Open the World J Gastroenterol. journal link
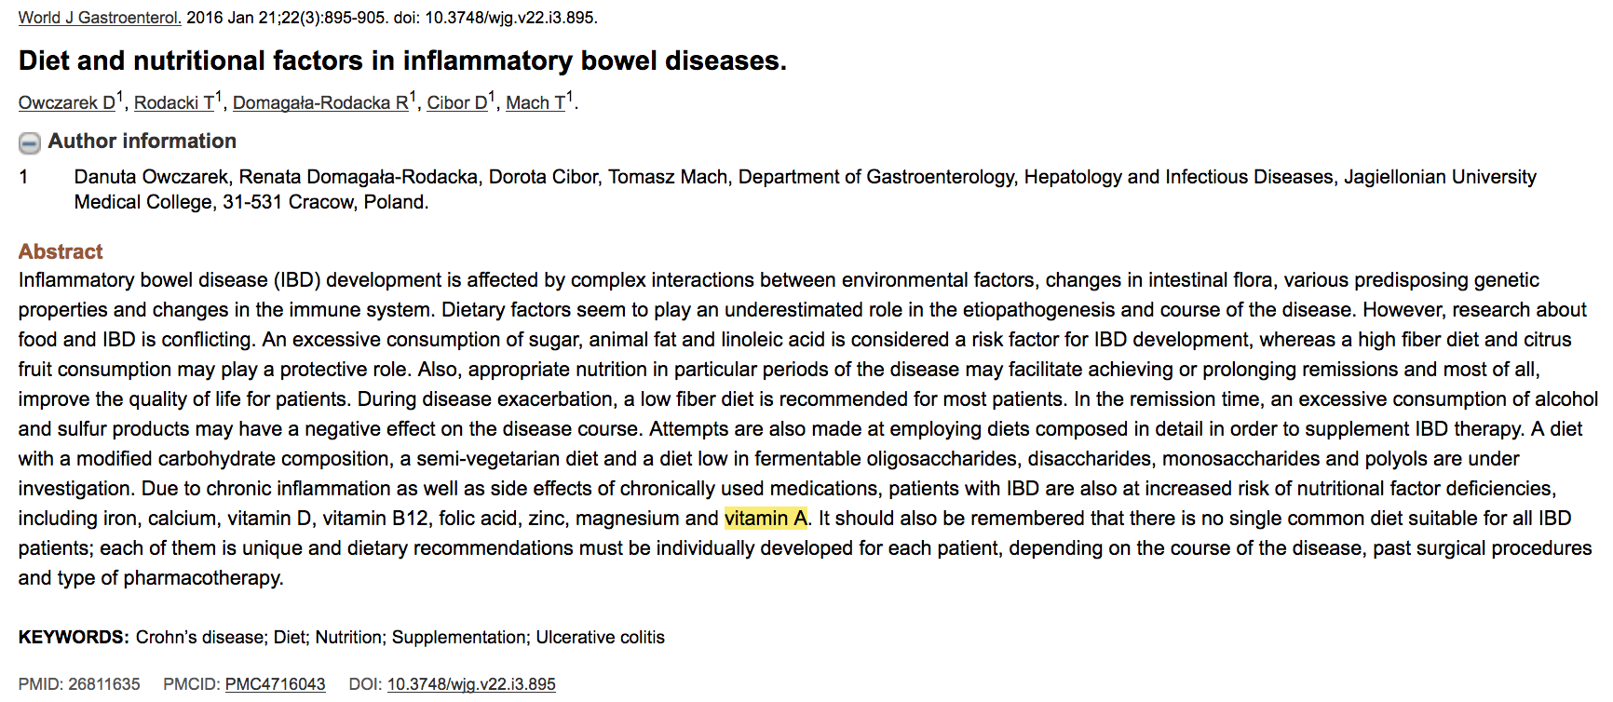This screenshot has width=1613, height=702. click(x=100, y=18)
